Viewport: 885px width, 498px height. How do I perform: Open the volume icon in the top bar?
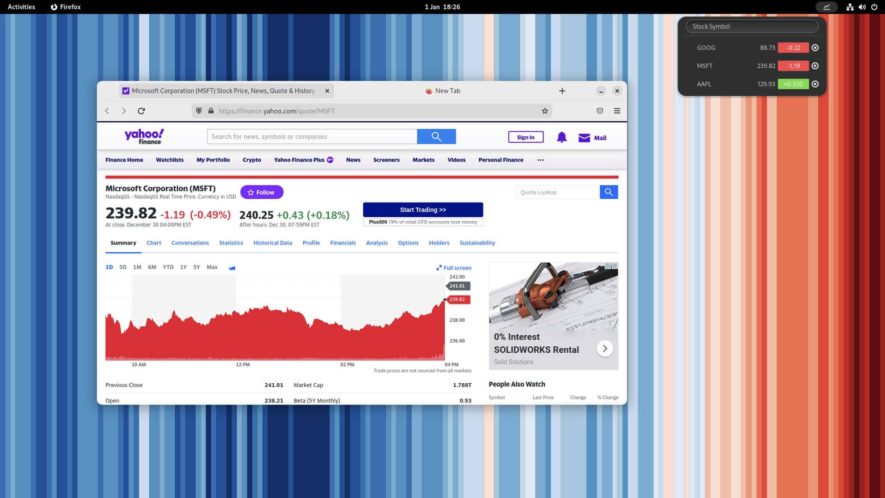(862, 7)
